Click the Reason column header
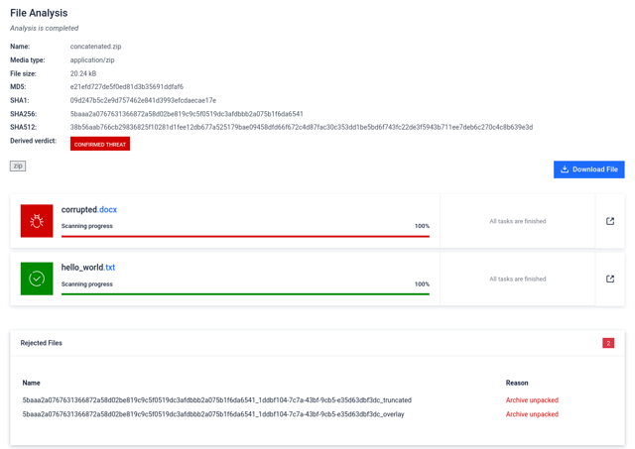The height and width of the screenshot is (449, 635). pos(517,383)
